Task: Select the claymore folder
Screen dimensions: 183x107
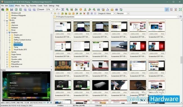Action: (15, 25)
